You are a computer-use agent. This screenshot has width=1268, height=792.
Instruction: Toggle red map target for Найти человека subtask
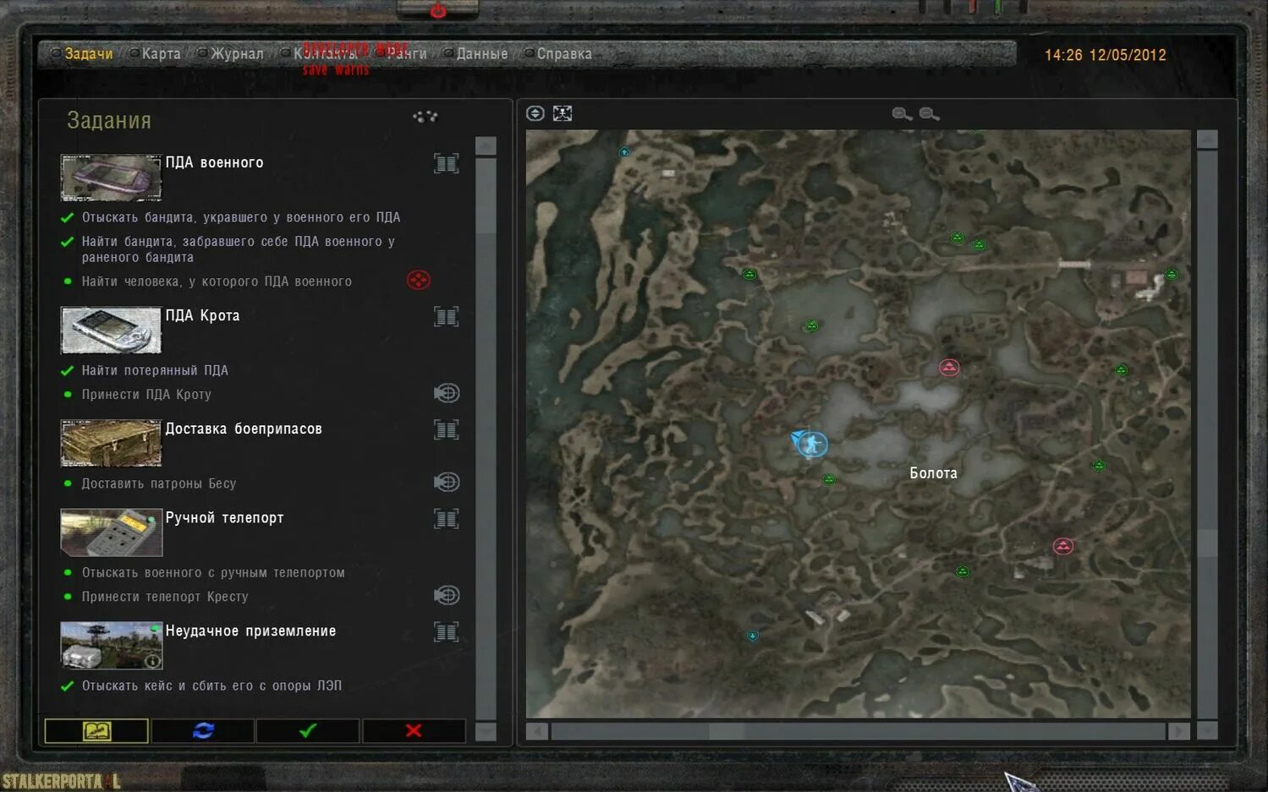pos(419,280)
